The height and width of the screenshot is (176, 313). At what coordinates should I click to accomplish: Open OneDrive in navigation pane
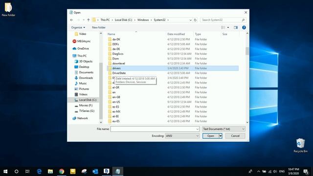(x=81, y=48)
